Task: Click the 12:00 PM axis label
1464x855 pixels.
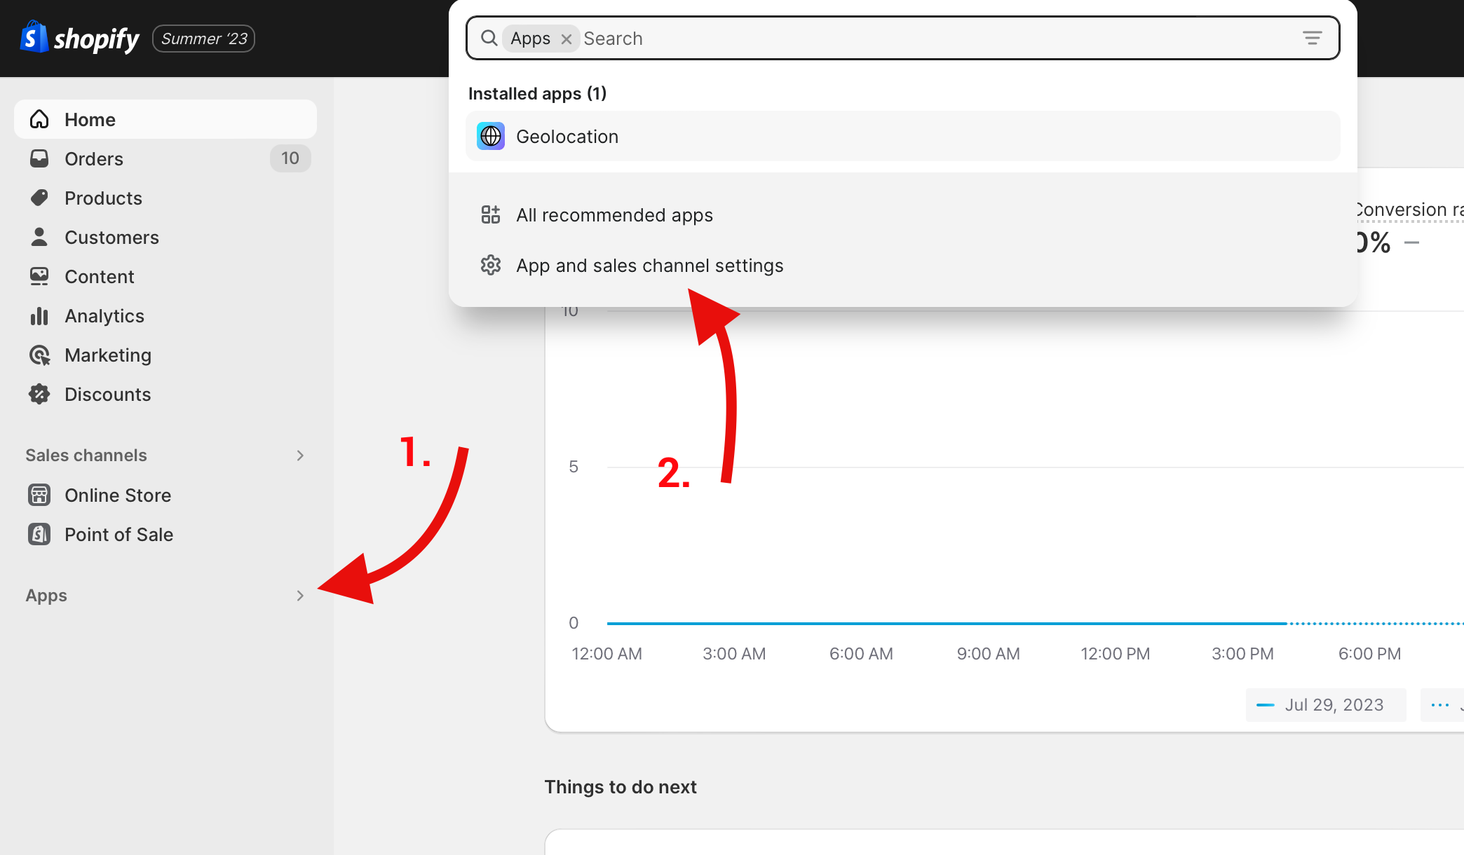Action: [1116, 654]
